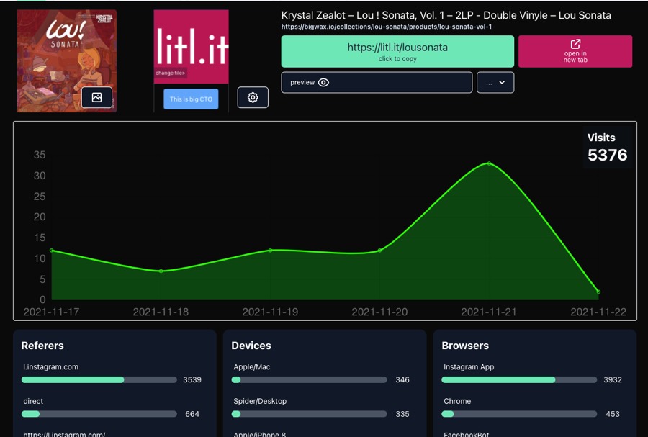Click the devices count 335
The height and width of the screenshot is (437, 648).
402,414
